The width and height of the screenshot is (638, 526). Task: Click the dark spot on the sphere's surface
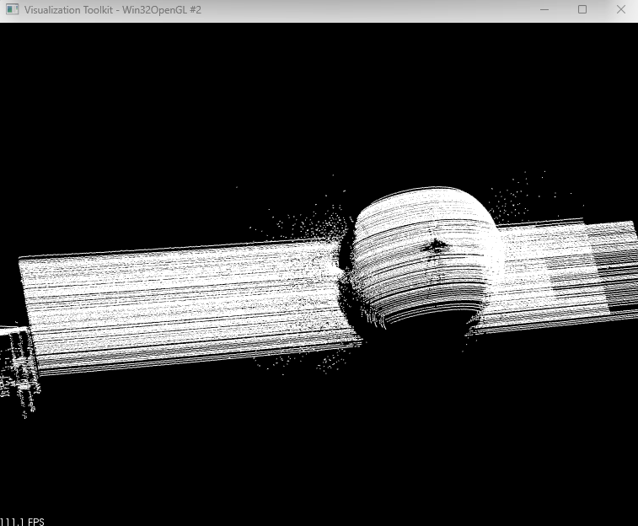click(x=435, y=245)
